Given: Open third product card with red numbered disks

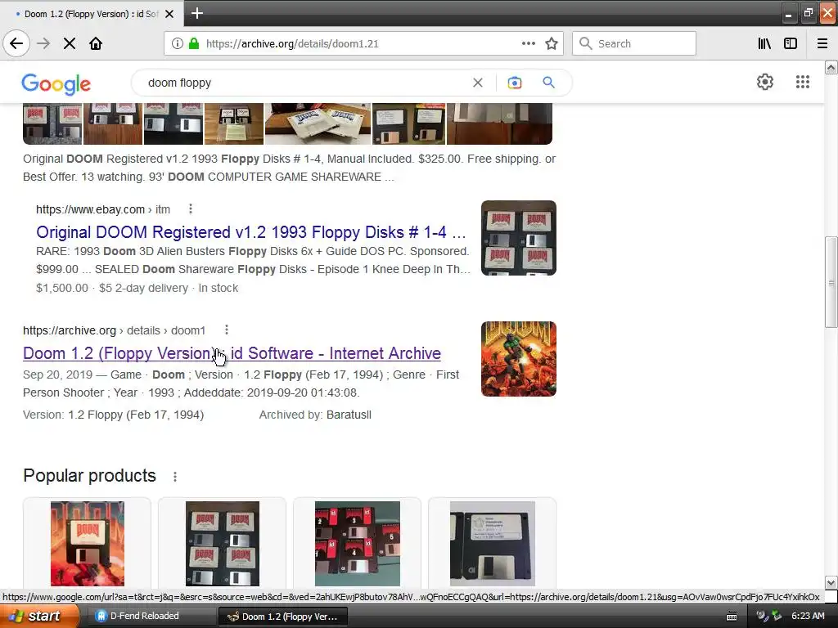Looking at the screenshot, I should (x=357, y=544).
